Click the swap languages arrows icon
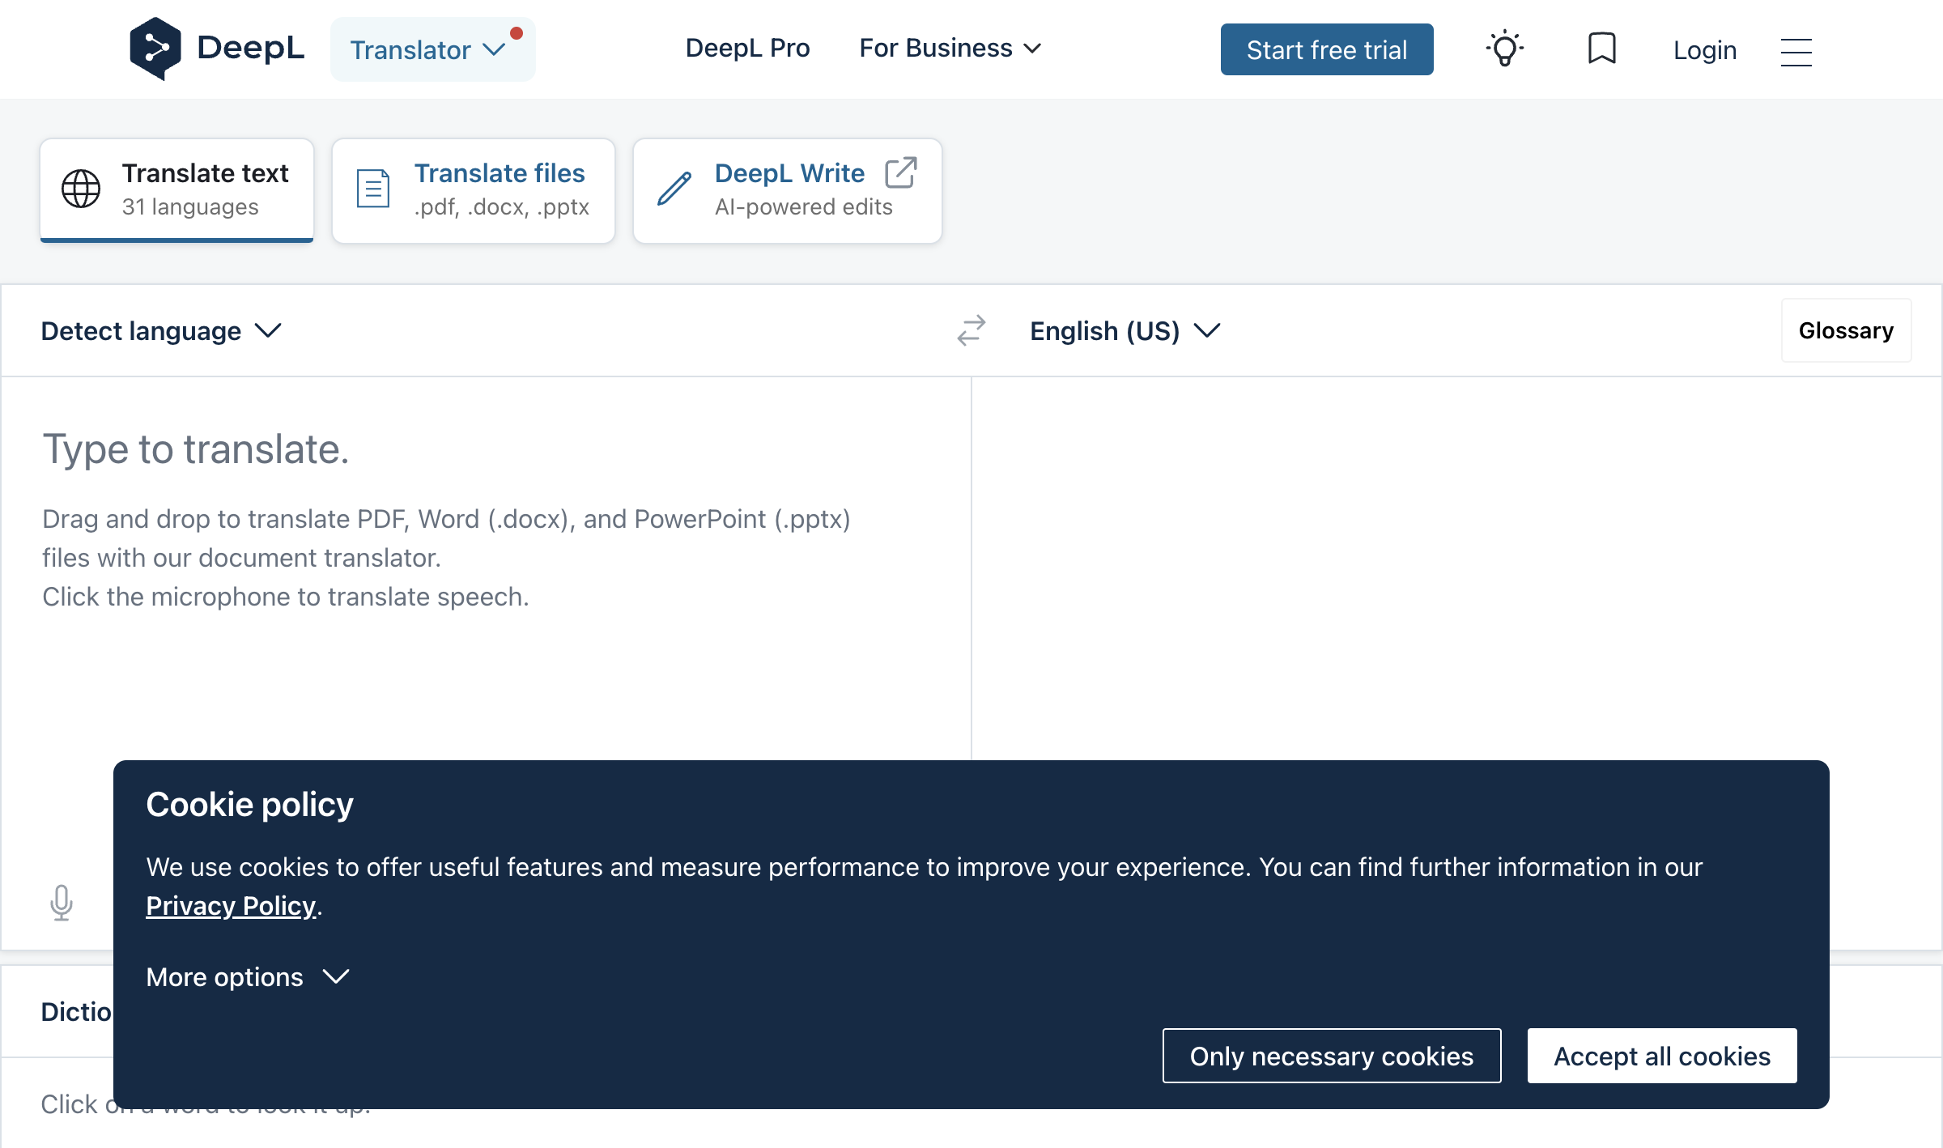This screenshot has width=1943, height=1148. point(971,330)
